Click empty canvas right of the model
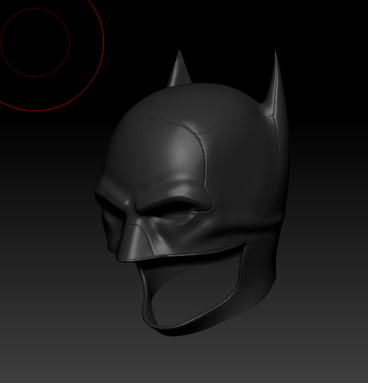368x383 pixels. click(x=334, y=219)
